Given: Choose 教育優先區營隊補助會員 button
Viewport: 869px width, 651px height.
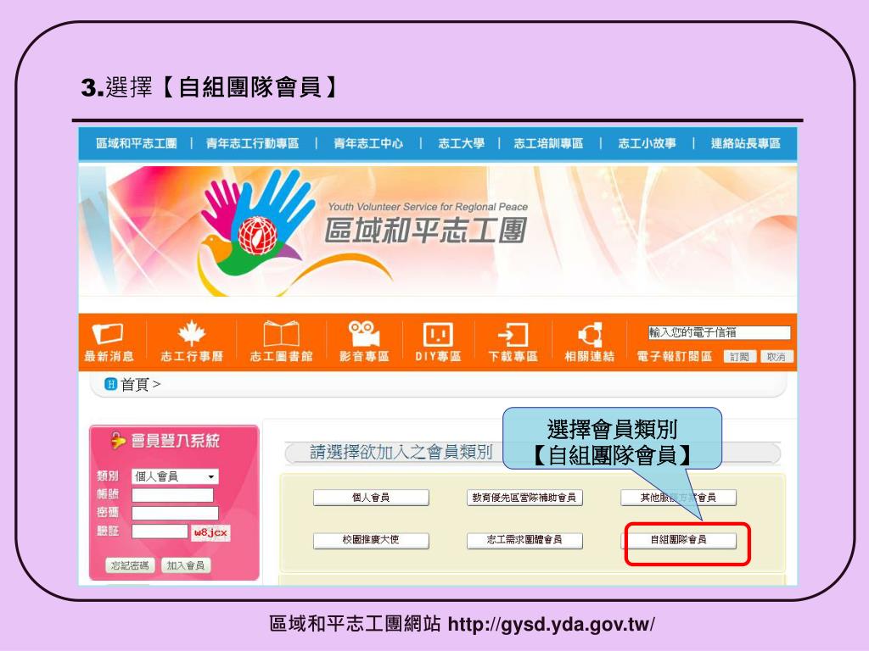Looking at the screenshot, I should pyautogui.click(x=524, y=498).
